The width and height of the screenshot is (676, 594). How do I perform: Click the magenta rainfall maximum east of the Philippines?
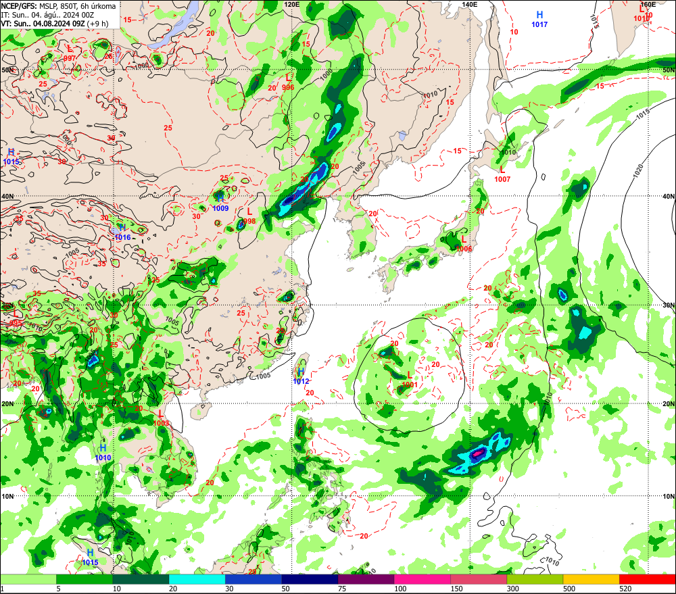(479, 453)
